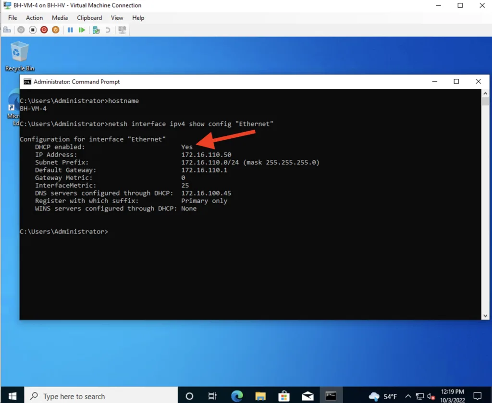The image size is (492, 403).
Task: Click the orange Save state toolbar icon
Action: [56, 30]
